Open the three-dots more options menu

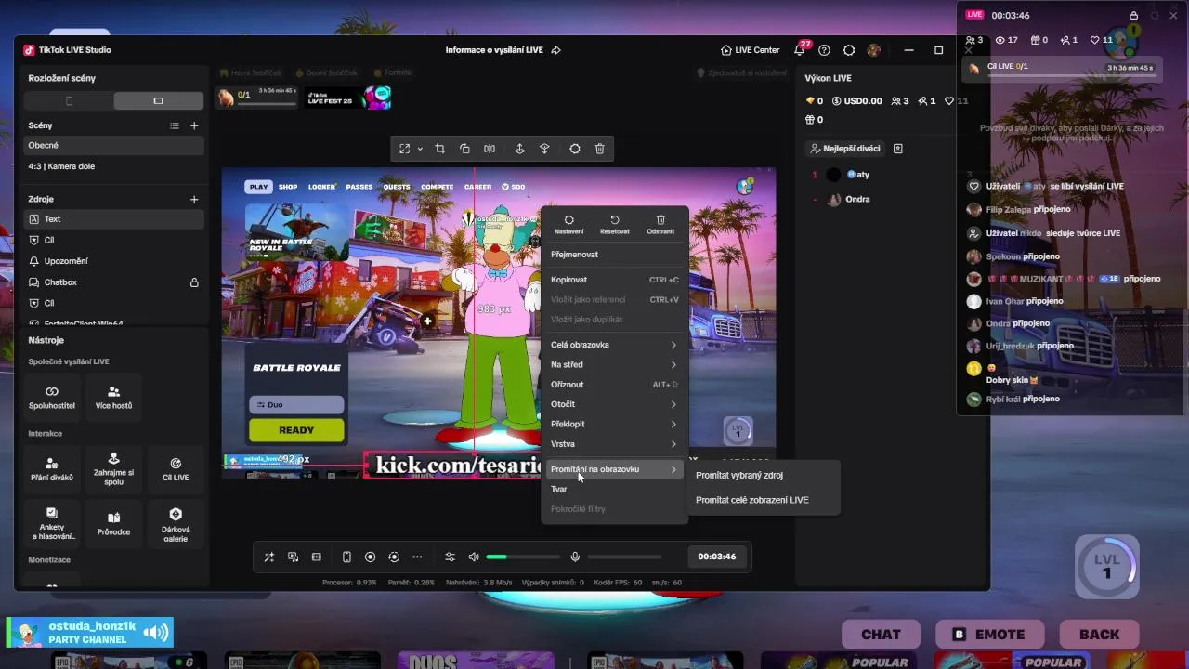pos(417,557)
